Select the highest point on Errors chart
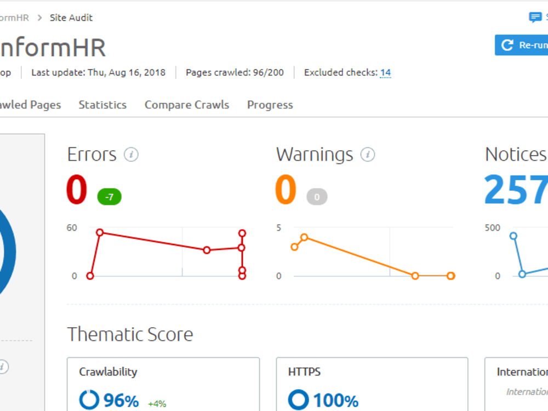 click(100, 232)
